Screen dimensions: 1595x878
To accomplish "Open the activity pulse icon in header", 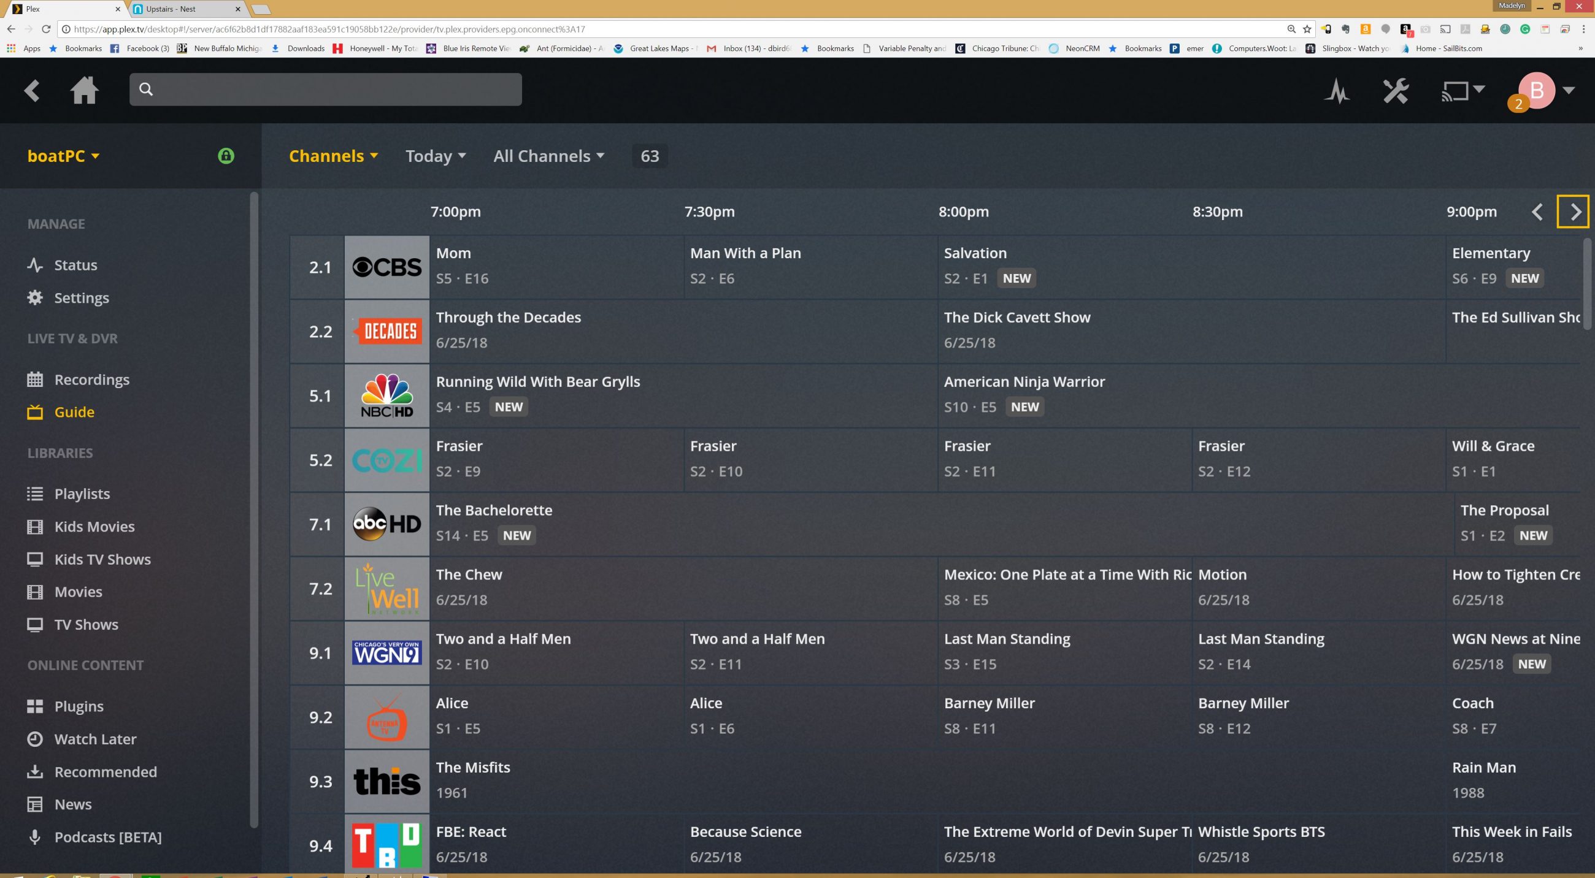I will tap(1337, 91).
